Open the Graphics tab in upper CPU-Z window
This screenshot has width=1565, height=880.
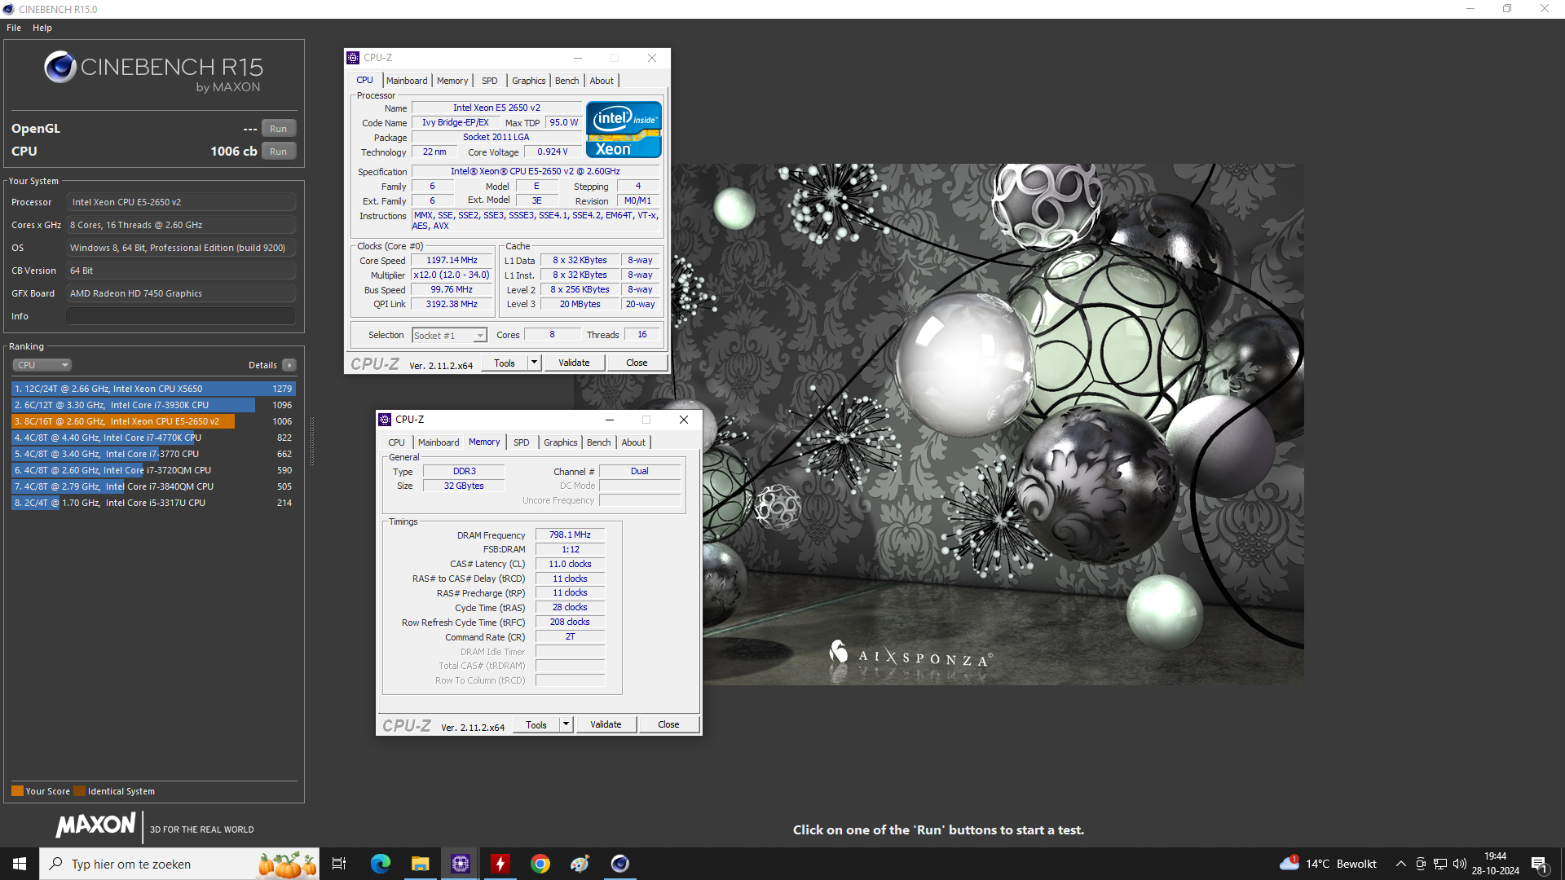coord(528,81)
